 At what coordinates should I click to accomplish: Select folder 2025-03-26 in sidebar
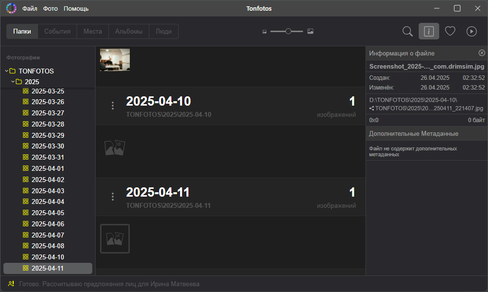pyautogui.click(x=48, y=102)
